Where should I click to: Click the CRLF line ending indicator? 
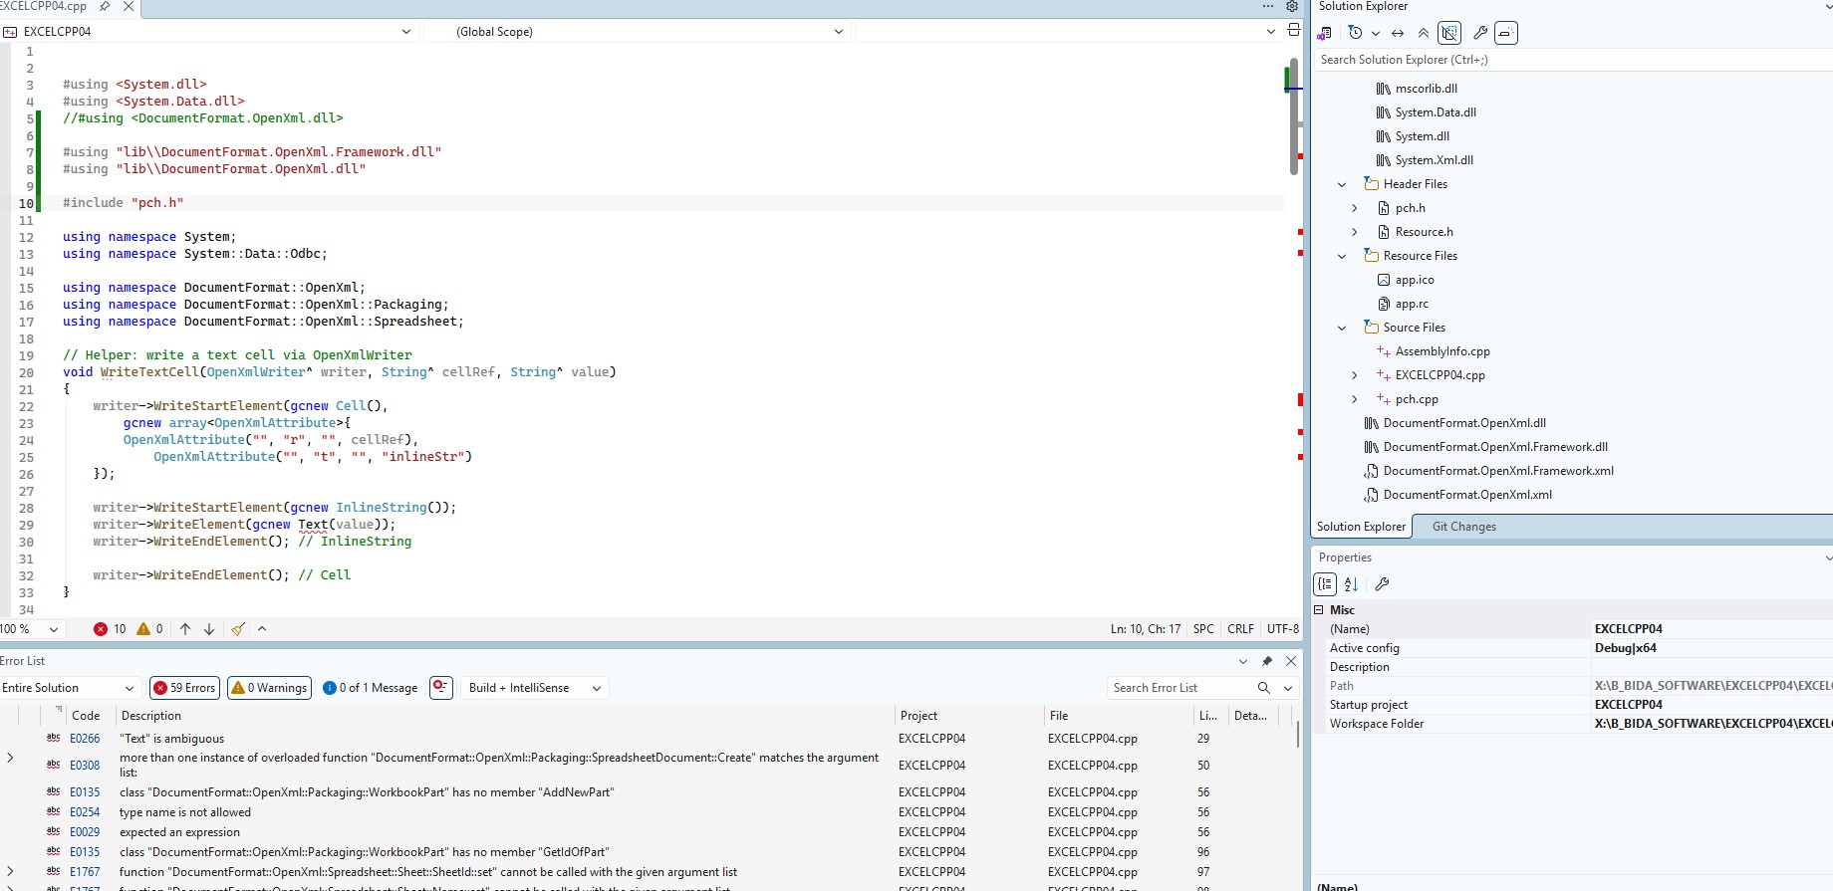1240,629
